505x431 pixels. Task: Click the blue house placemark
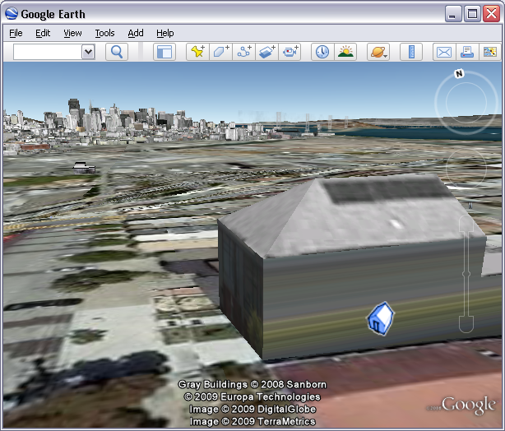click(x=379, y=317)
